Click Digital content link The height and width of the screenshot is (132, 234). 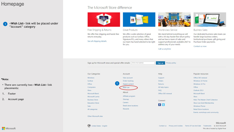click(128, 84)
